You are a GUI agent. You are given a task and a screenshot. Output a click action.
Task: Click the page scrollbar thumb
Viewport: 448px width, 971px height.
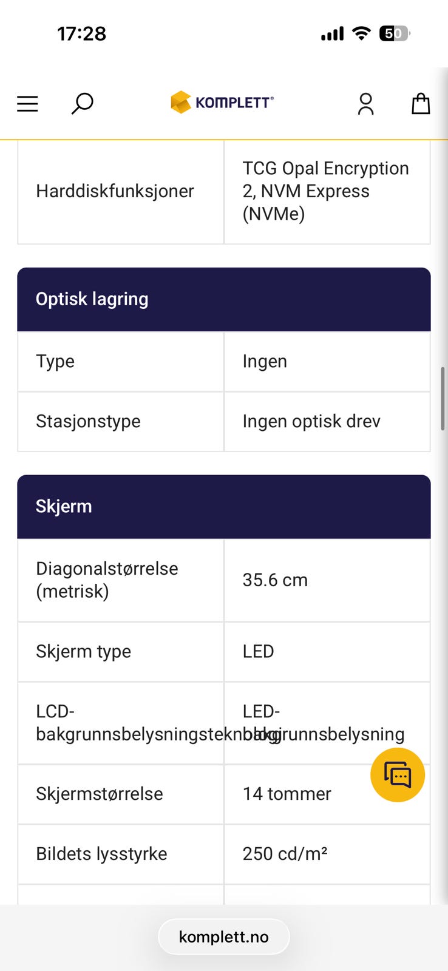click(x=443, y=398)
